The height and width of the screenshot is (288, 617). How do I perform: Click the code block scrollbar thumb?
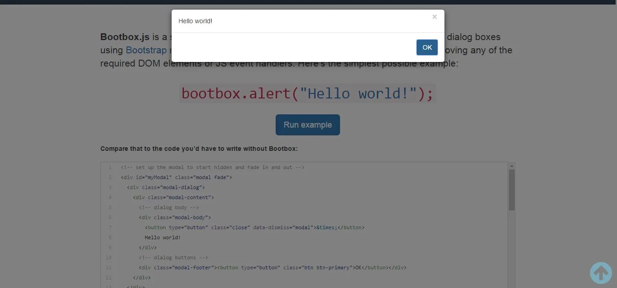[x=512, y=190]
